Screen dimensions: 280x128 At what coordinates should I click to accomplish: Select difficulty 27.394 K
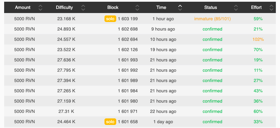click(66, 81)
